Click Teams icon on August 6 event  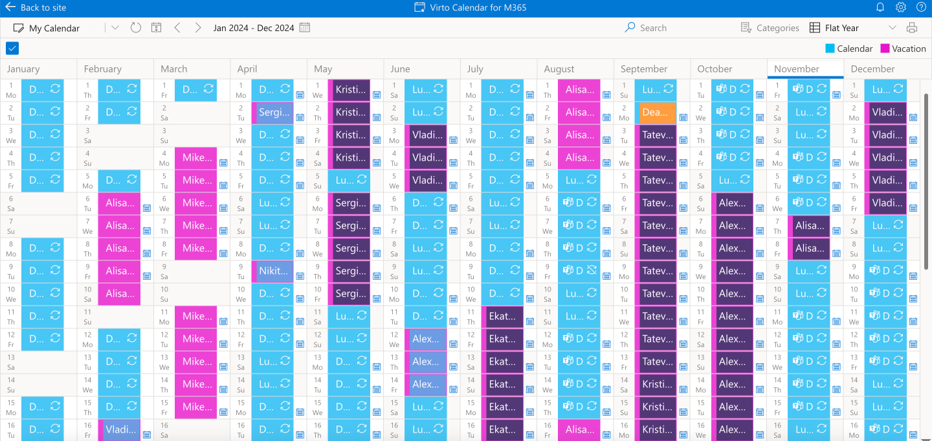click(568, 203)
